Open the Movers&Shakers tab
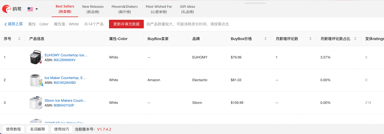The image size is (384, 134). [x=125, y=9]
